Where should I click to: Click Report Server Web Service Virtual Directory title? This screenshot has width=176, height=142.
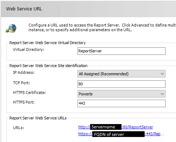pyautogui.click(x=48, y=43)
